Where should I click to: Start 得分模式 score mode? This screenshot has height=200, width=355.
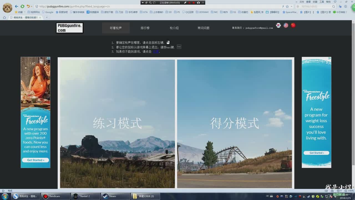point(235,124)
